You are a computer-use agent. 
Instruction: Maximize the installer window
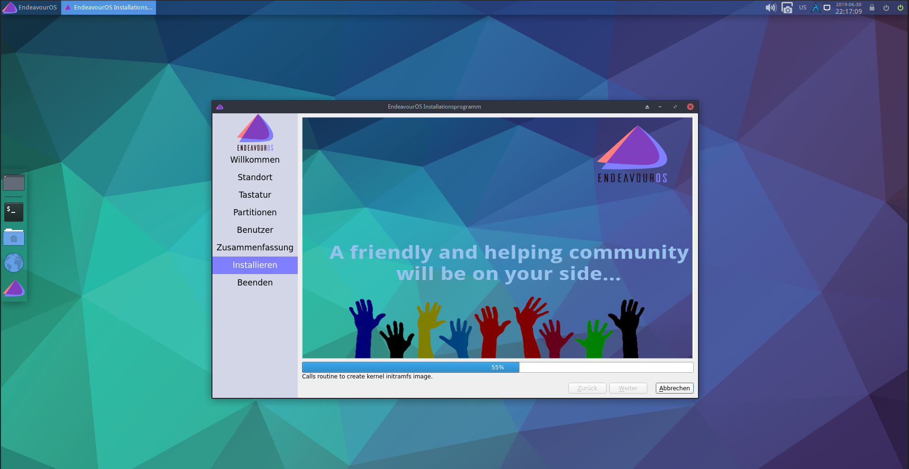(x=675, y=107)
